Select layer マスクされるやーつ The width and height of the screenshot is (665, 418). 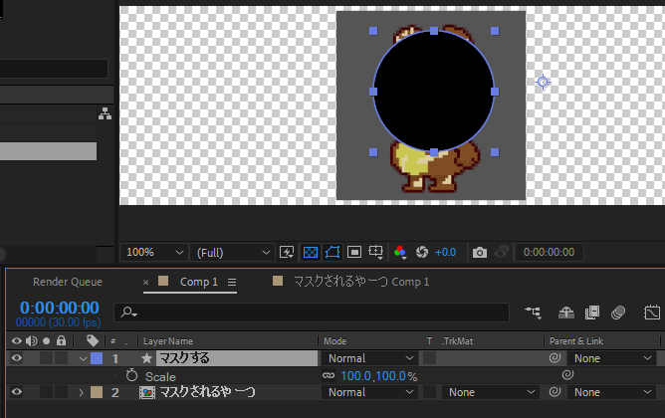(207, 392)
